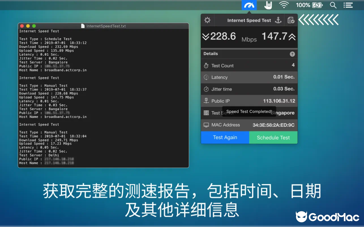Click the Test Server list icon
The image size is (364, 227).
[206, 113]
